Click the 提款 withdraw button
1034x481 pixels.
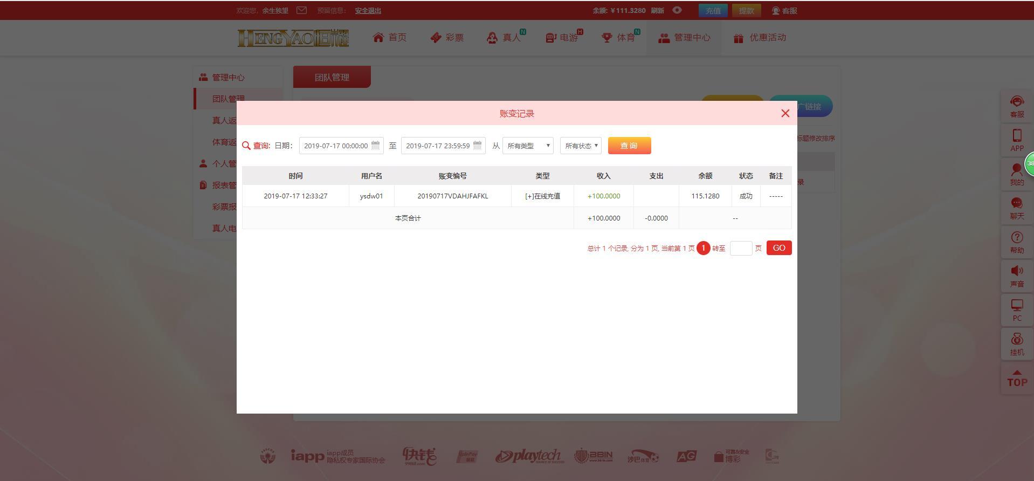[747, 11]
